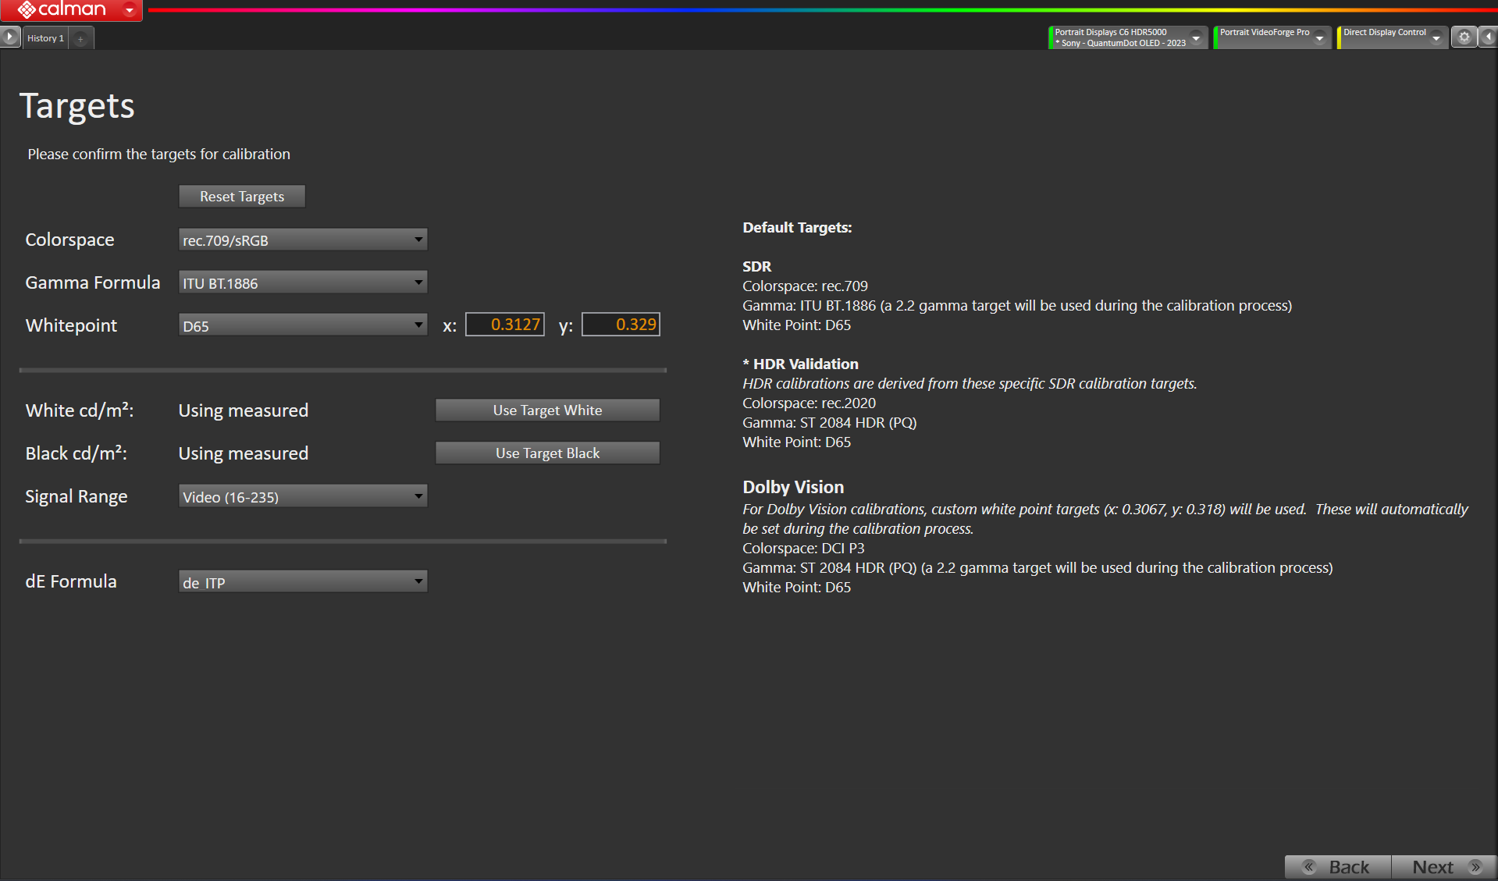Open Direct Display Control arrow
The width and height of the screenshot is (1498, 881).
[x=1436, y=37]
